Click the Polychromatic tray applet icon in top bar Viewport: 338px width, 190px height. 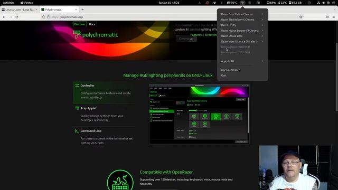click(242, 3)
